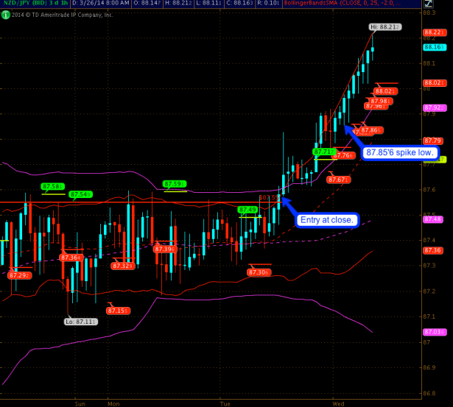Click the red 88.22 axis price tag

tap(432, 32)
